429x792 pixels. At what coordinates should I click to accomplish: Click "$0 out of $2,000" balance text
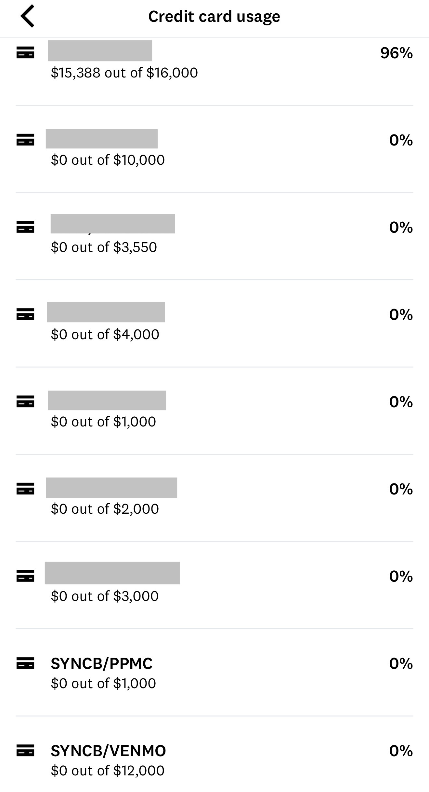[x=105, y=509]
